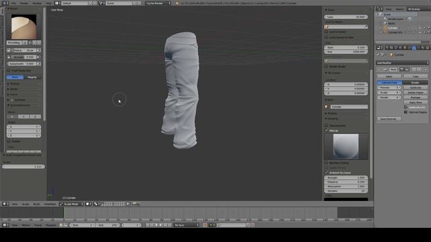Click the Delete Higher button
The image size is (431, 242).
pos(416,93)
